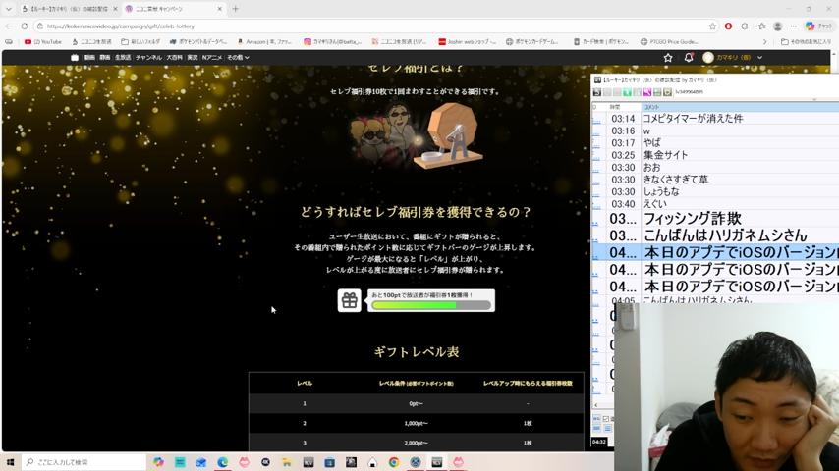This screenshot has height=471, width=839.
Task: Click the 2,000pt~ cell in gift table
Action: pyautogui.click(x=416, y=443)
